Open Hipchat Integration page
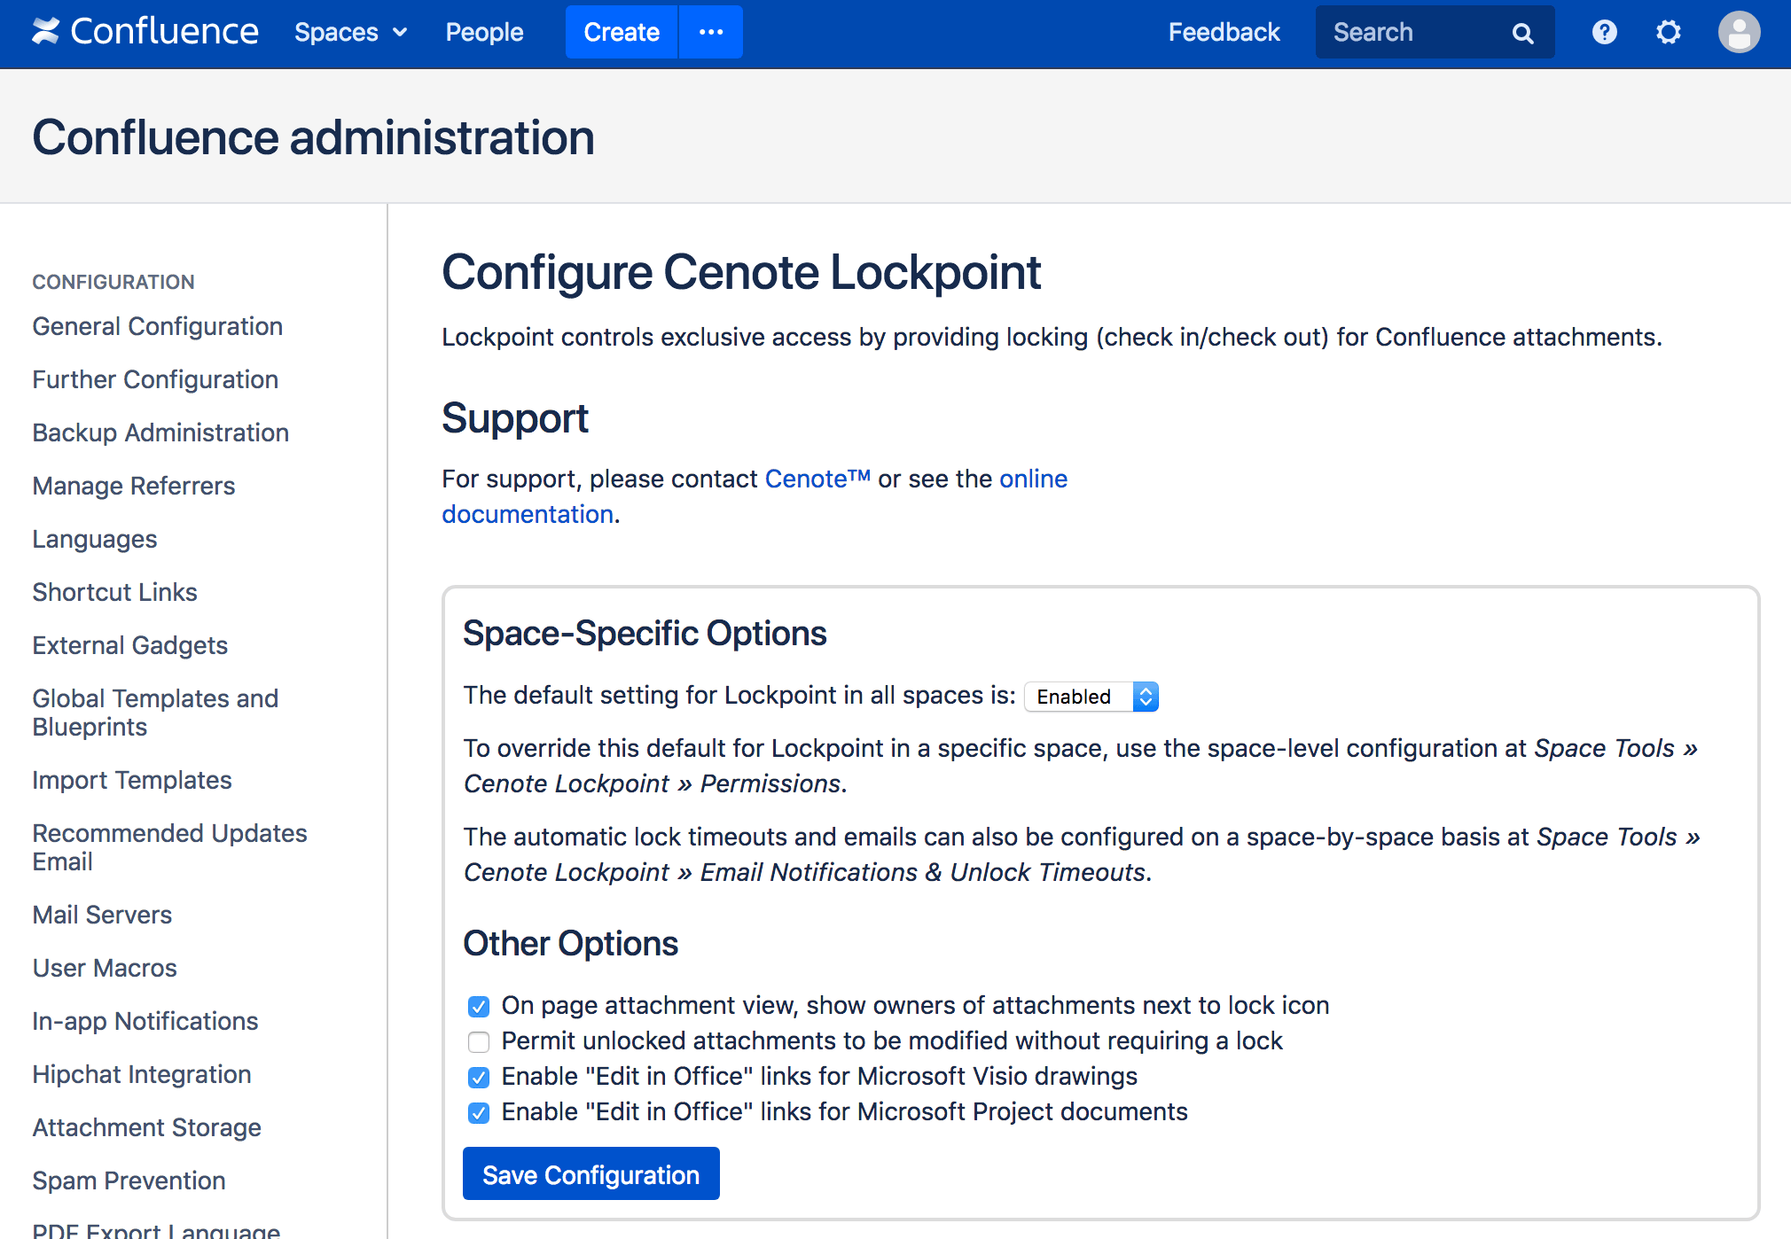 142,1074
